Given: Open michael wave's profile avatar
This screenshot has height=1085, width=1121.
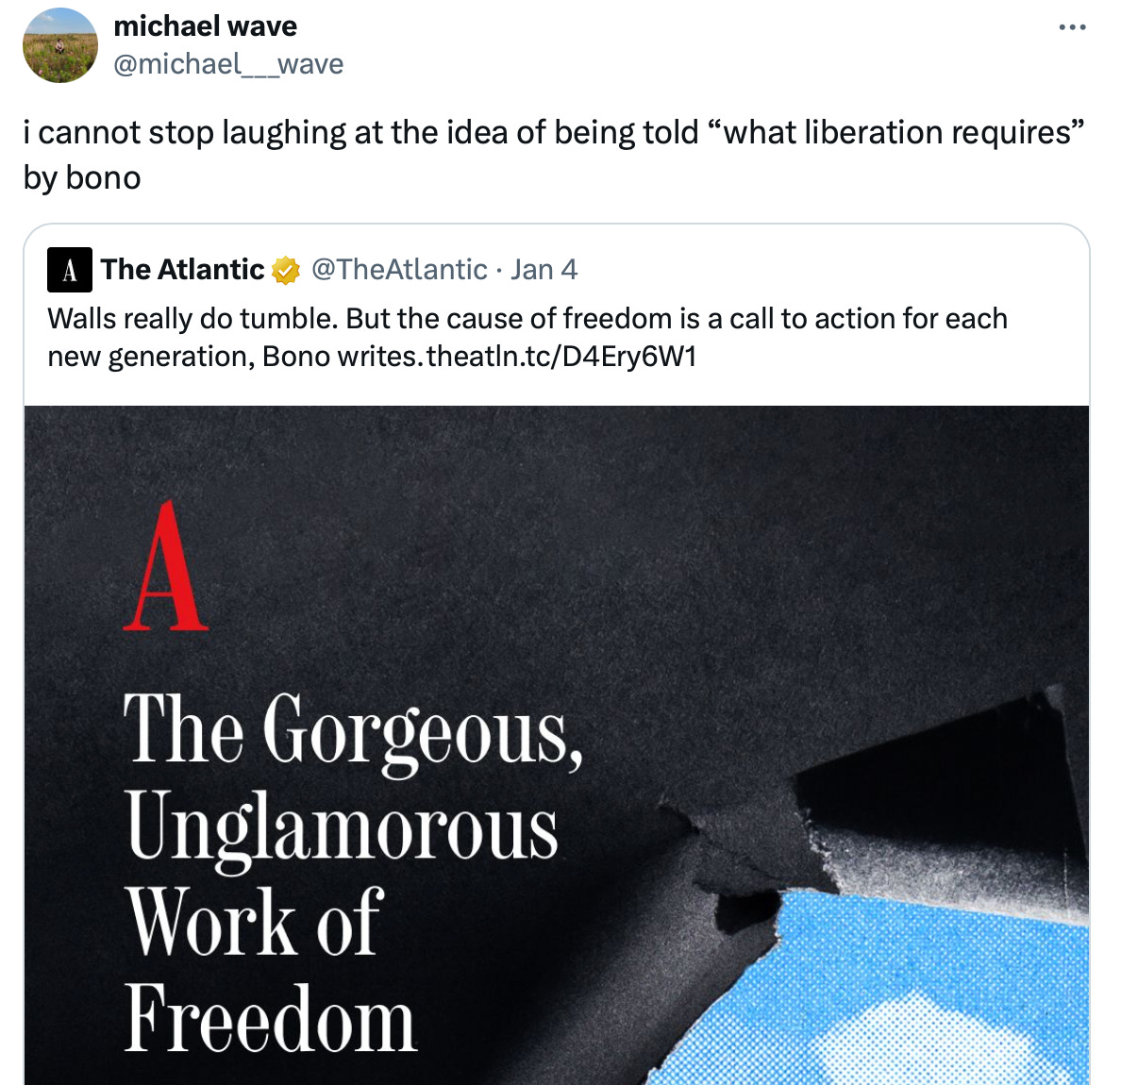Looking at the screenshot, I should pos(60,45).
